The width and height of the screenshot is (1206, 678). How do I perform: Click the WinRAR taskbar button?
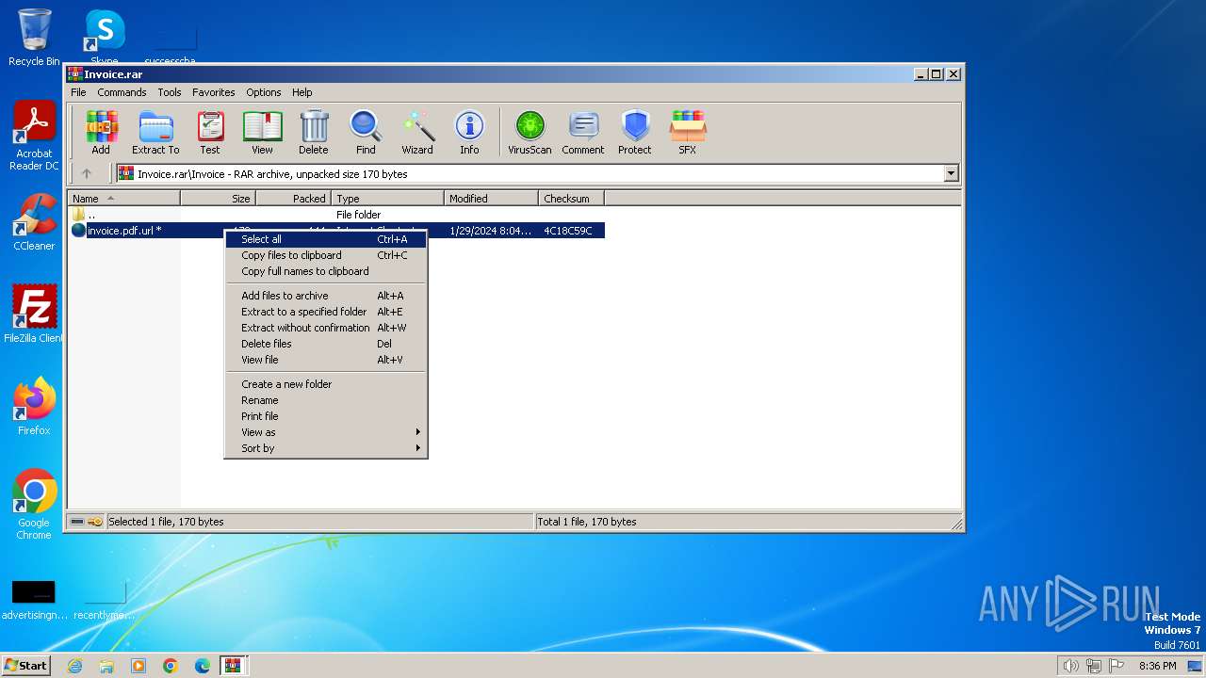pyautogui.click(x=234, y=666)
